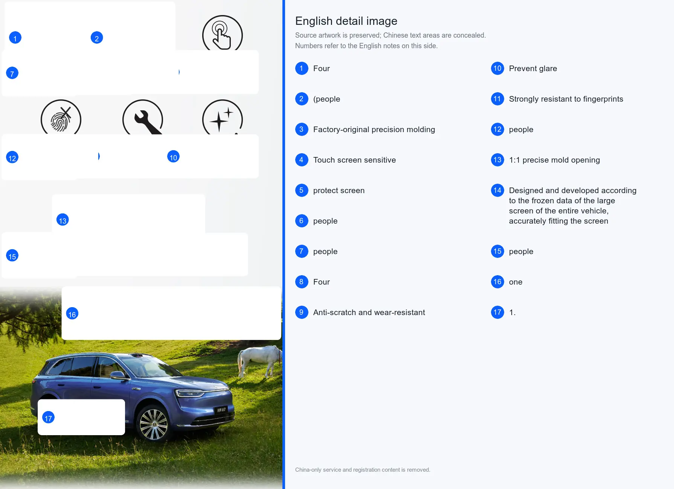This screenshot has width=674, height=489.
Task: Select the 'Factory-original precision molding' note
Action: (374, 129)
